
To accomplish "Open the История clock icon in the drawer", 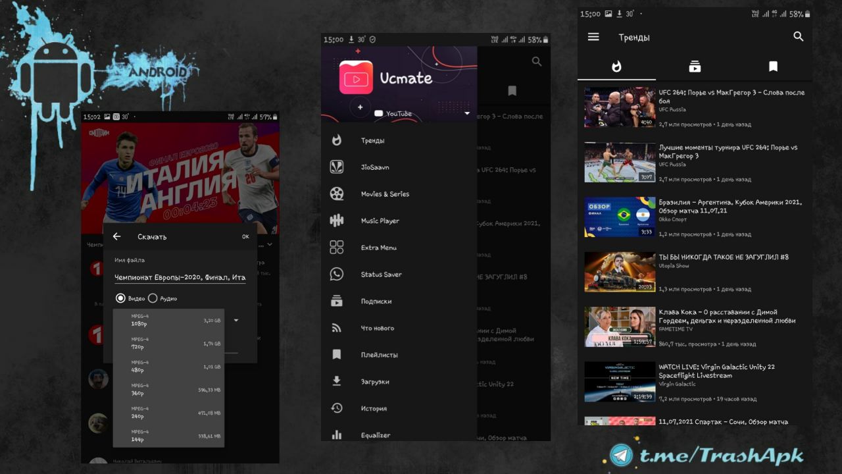I will pos(337,408).
